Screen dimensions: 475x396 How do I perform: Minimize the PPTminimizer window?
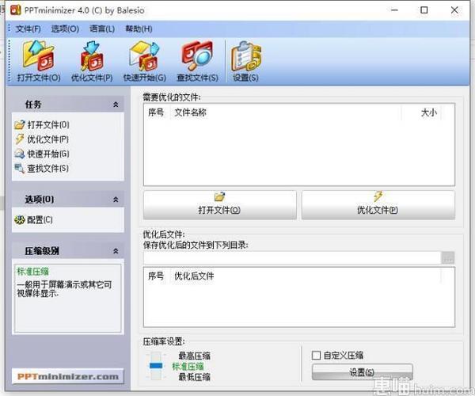[x=394, y=10]
